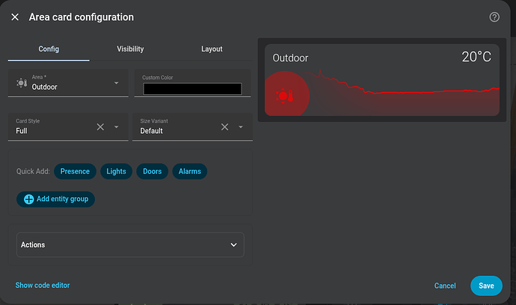Click the Card Style field showing Full

tap(68, 127)
